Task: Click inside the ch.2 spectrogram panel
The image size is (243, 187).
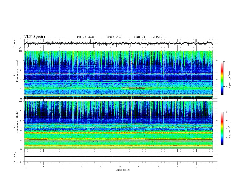Action: [x=118, y=125]
